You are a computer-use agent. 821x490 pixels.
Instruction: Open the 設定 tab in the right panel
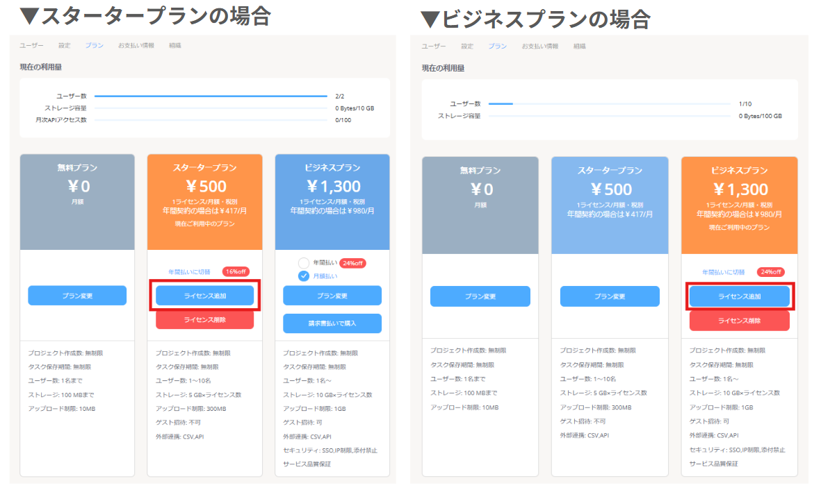(x=467, y=47)
